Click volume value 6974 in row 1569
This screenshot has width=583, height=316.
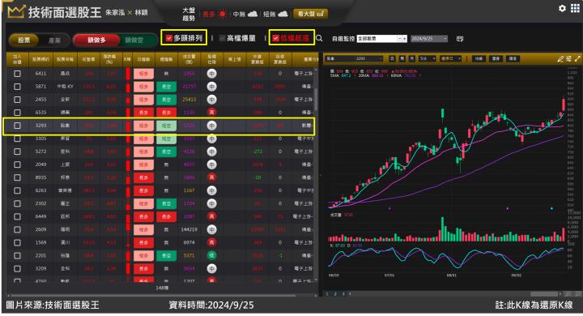tap(189, 243)
